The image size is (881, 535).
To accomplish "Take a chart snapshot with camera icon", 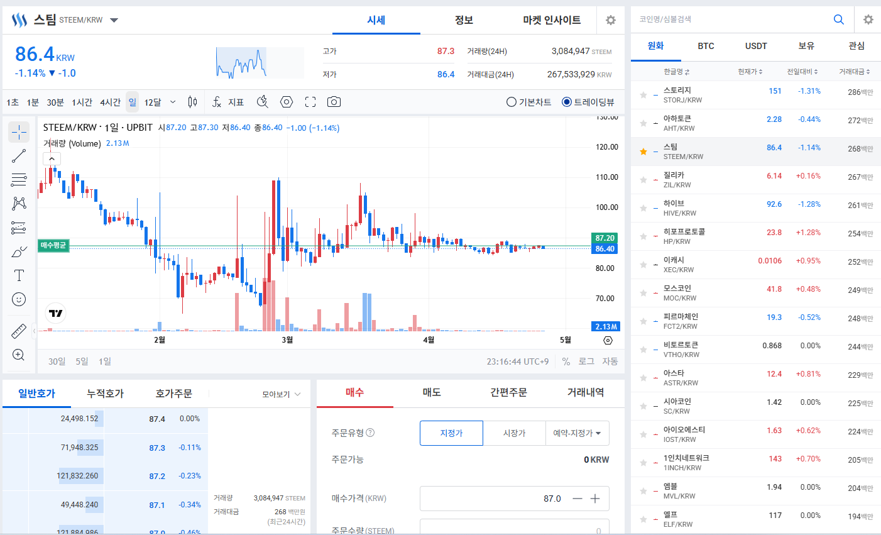I will point(334,102).
